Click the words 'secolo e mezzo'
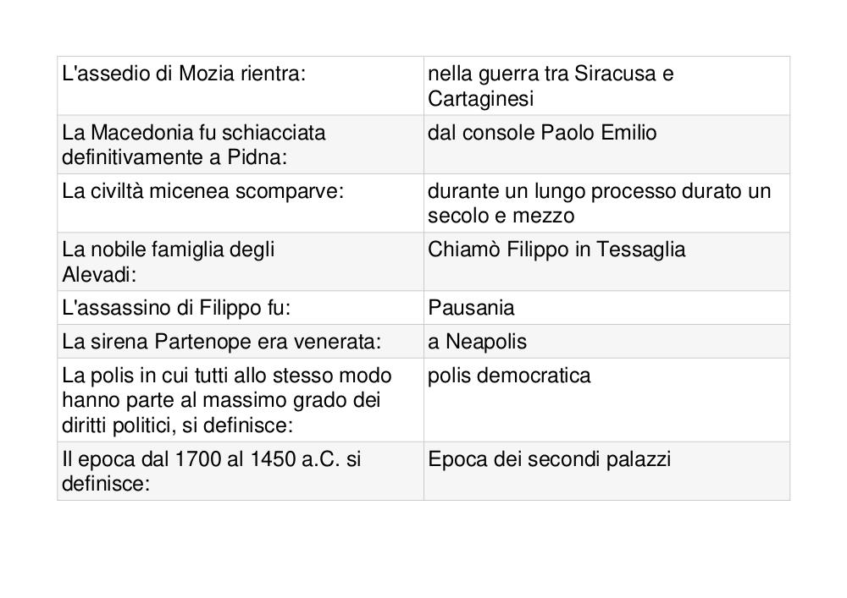This screenshot has height=598, width=847. pos(501,216)
